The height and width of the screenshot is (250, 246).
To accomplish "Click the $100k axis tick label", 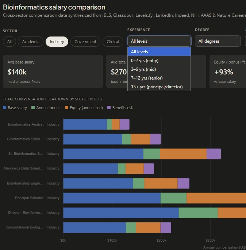I will (x=112, y=241).
